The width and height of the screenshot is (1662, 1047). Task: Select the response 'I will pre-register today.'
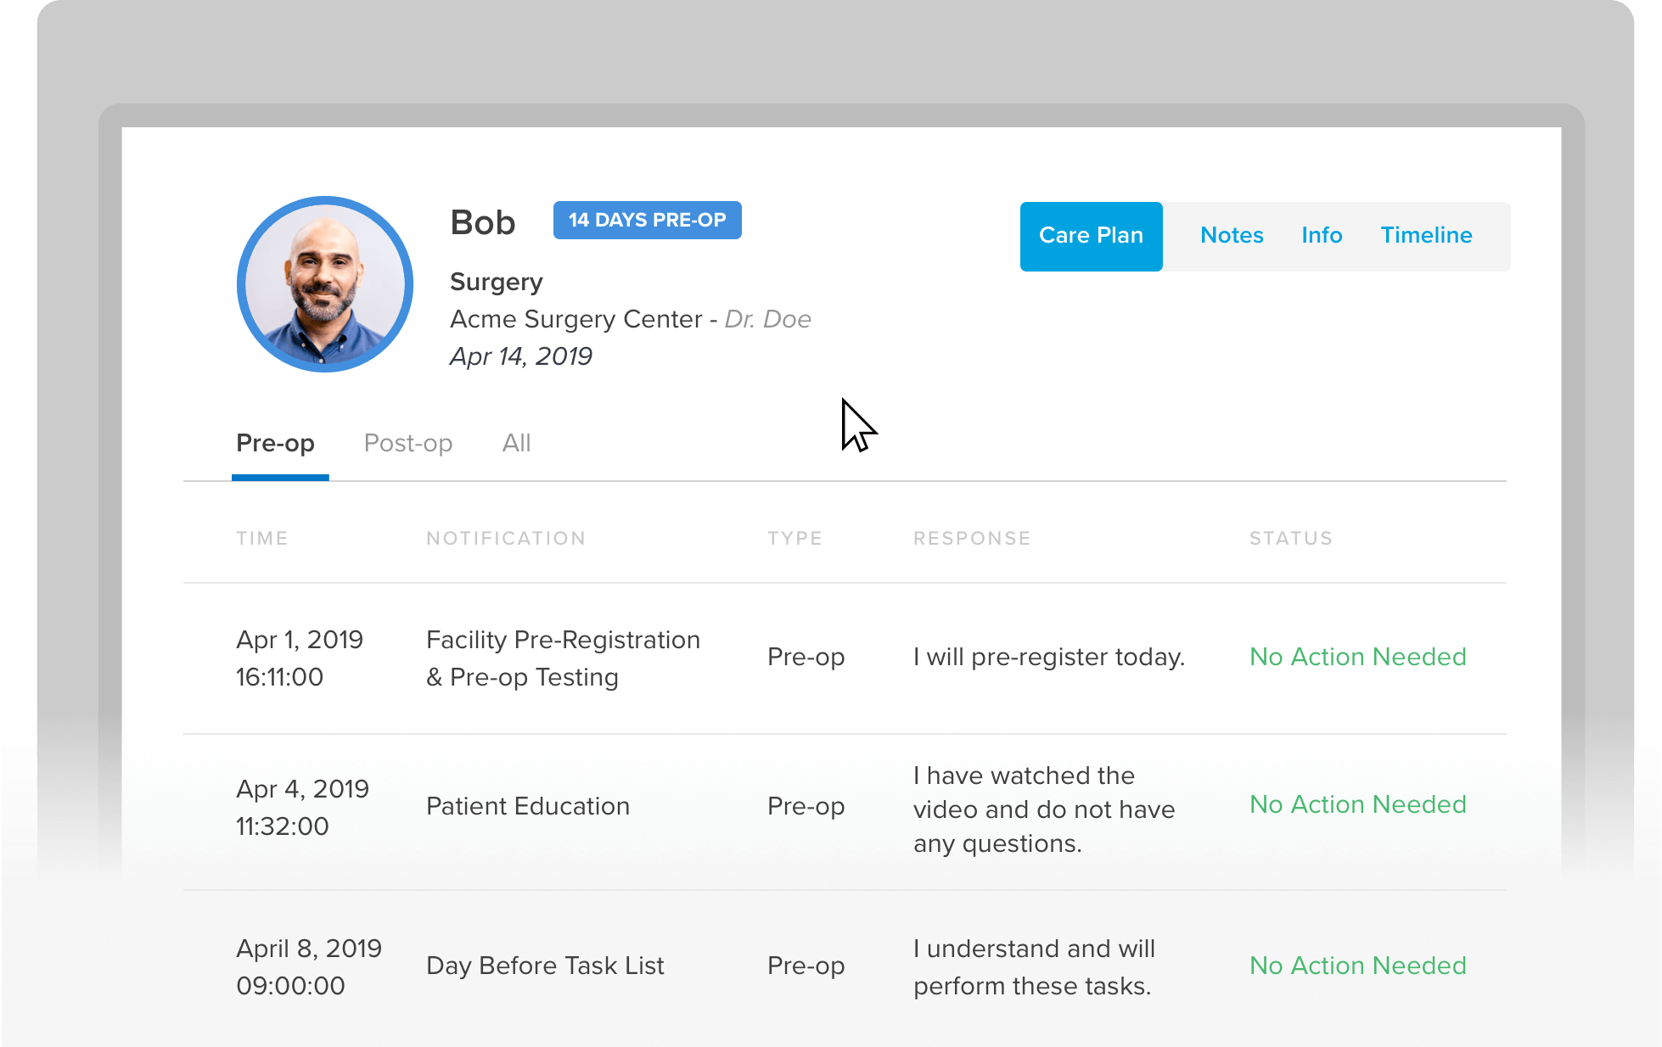pyautogui.click(x=1048, y=658)
